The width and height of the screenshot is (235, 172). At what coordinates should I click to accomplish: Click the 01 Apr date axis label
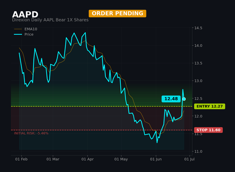point(87,159)
